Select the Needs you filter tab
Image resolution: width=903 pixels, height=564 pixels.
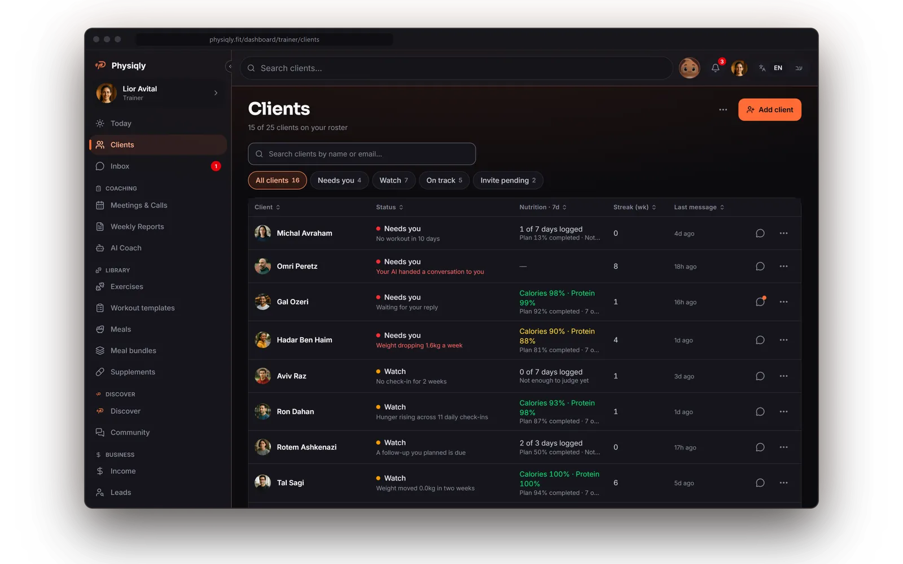coord(339,180)
